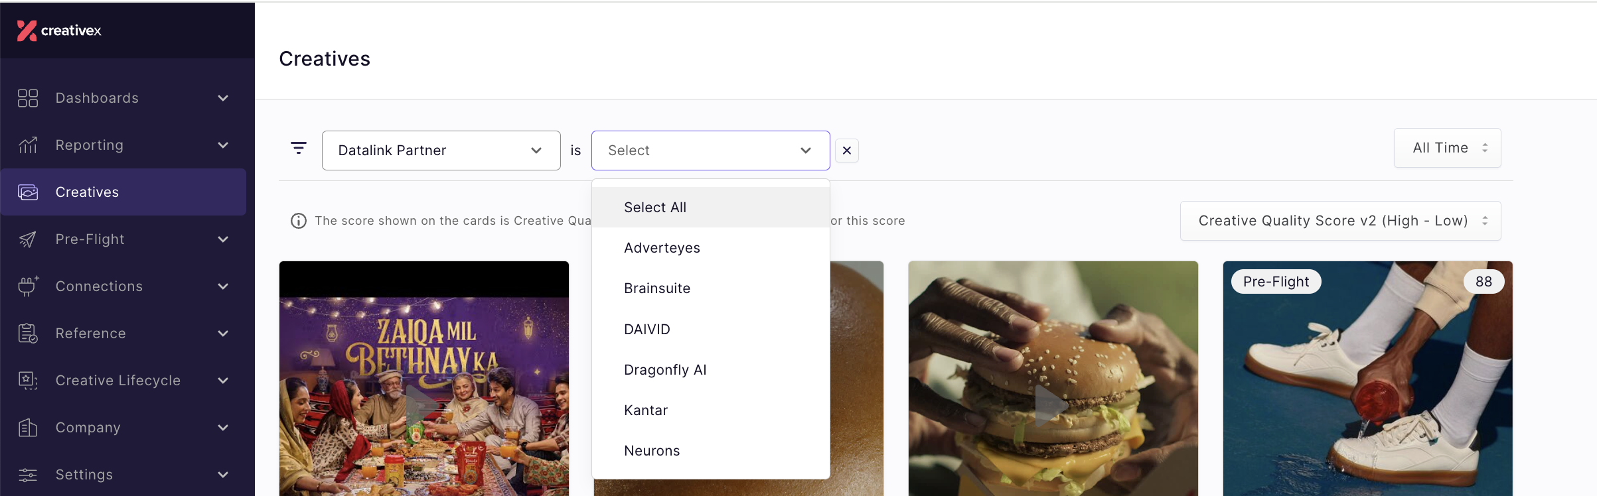Select Adverteyes from the partner list
Viewport: 1597px width, 496px height.
point(711,248)
